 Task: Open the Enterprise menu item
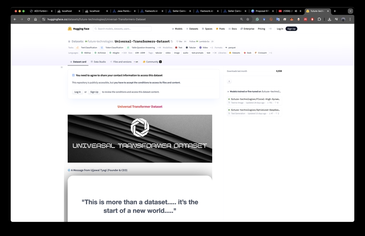pos(247,29)
